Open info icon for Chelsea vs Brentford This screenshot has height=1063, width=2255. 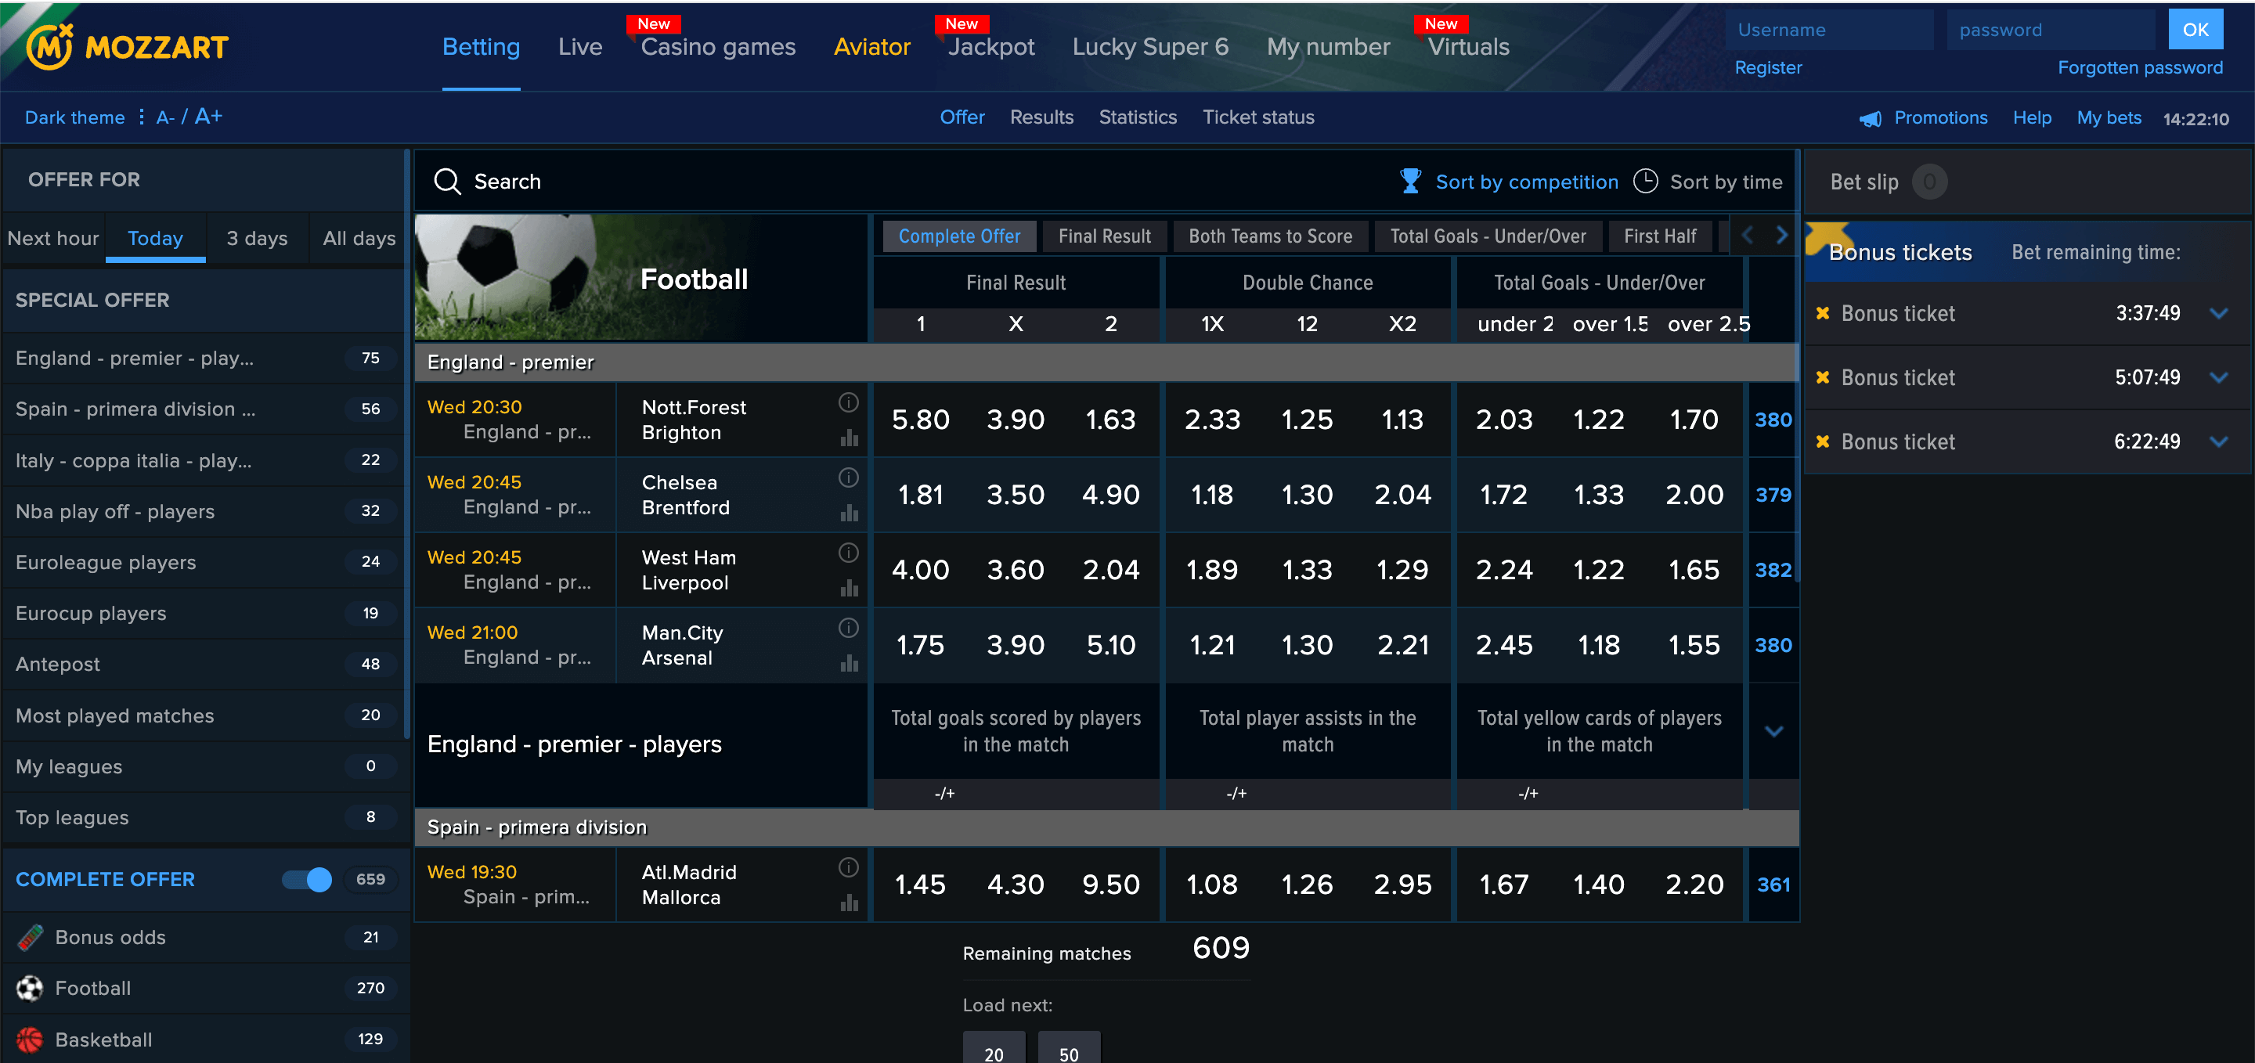click(x=848, y=477)
